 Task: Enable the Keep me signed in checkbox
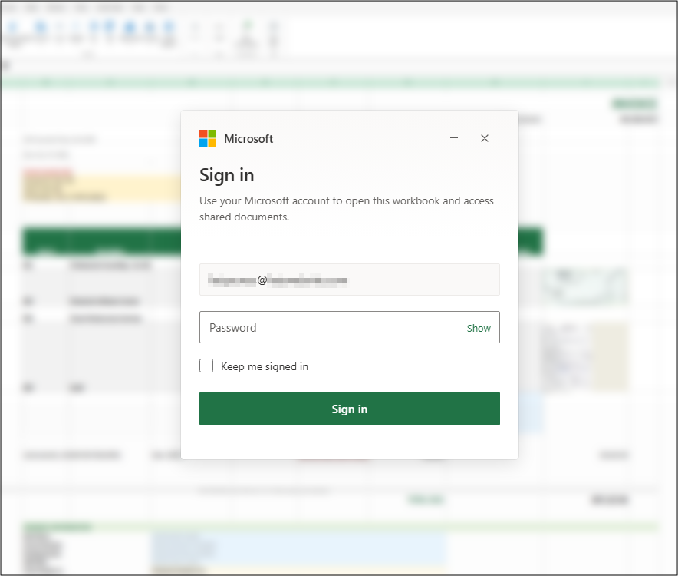[206, 366]
